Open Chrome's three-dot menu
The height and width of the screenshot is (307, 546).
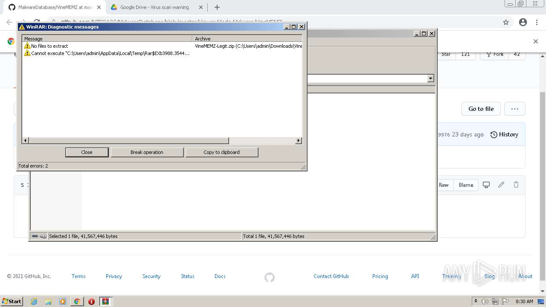click(537, 22)
